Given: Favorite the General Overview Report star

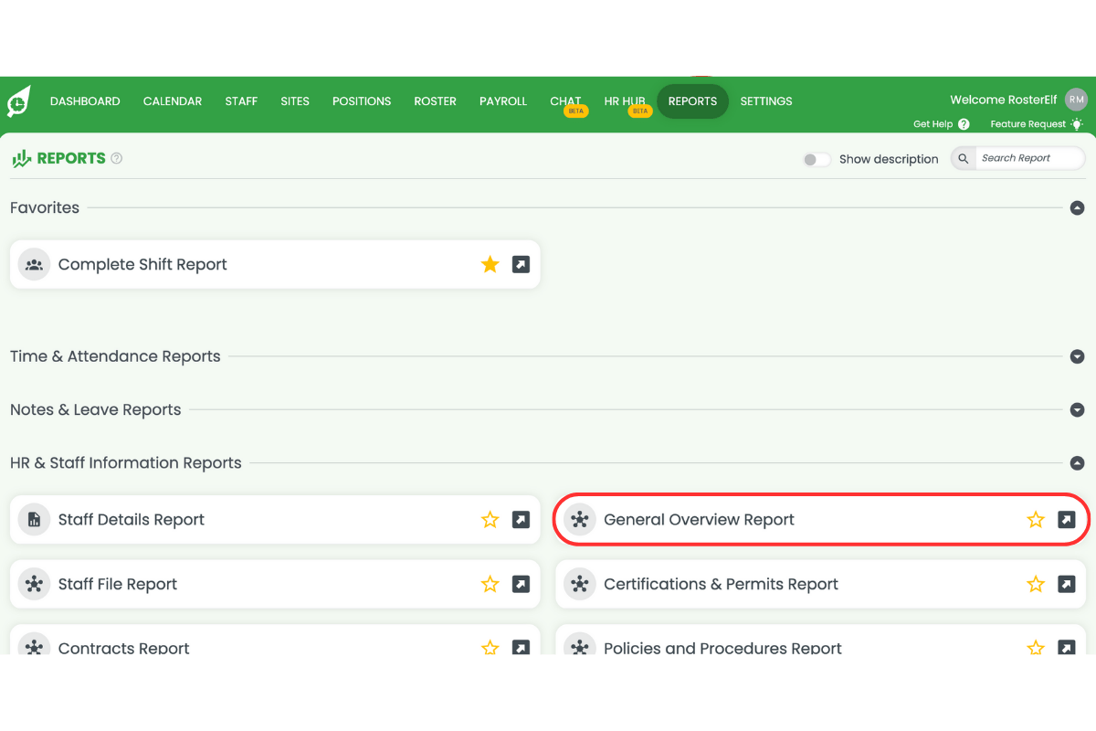Looking at the screenshot, I should click(1036, 520).
